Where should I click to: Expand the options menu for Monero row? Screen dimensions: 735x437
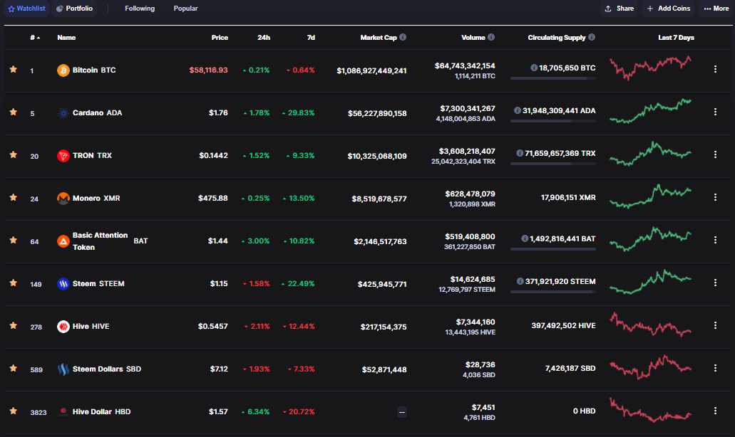[715, 198]
